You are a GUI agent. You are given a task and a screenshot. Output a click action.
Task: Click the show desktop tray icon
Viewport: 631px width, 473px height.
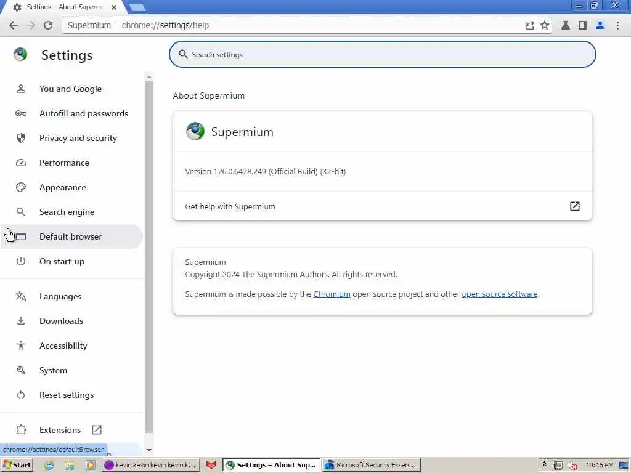[x=624, y=465]
